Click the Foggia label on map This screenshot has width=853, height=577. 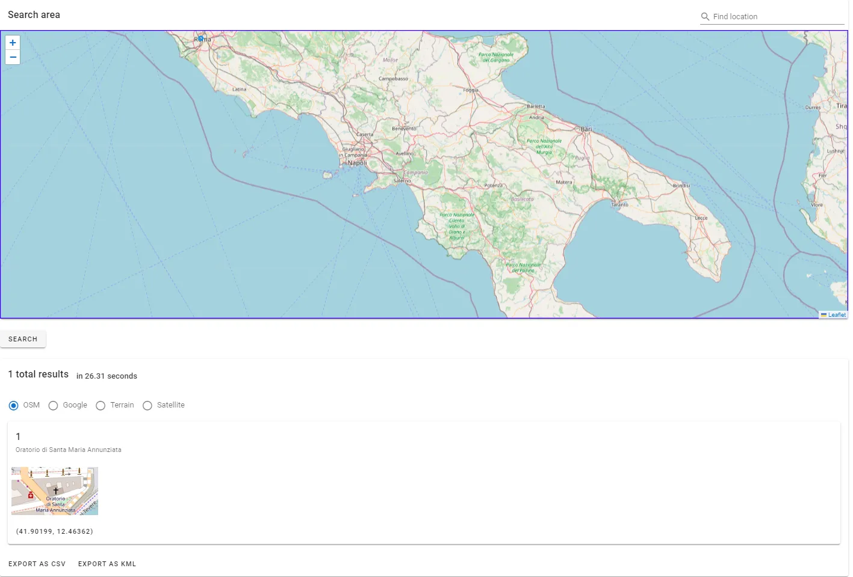[x=471, y=90]
